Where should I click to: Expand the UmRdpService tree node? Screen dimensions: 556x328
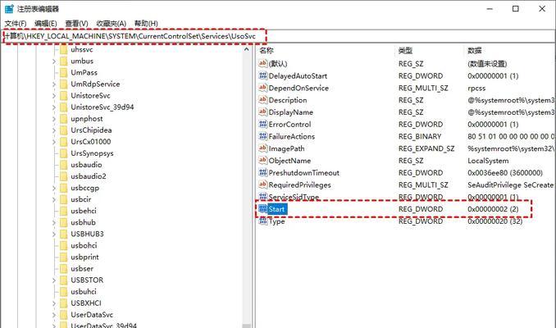54,84
